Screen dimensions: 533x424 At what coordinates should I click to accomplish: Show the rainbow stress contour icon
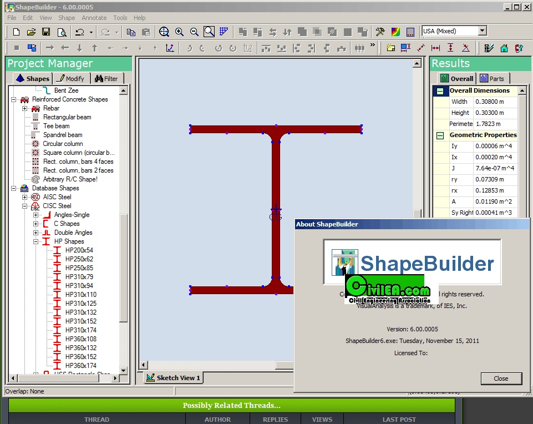(395, 32)
